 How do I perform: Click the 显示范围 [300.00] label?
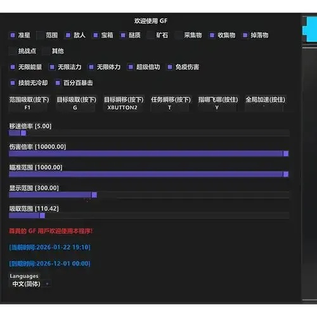(x=34, y=188)
